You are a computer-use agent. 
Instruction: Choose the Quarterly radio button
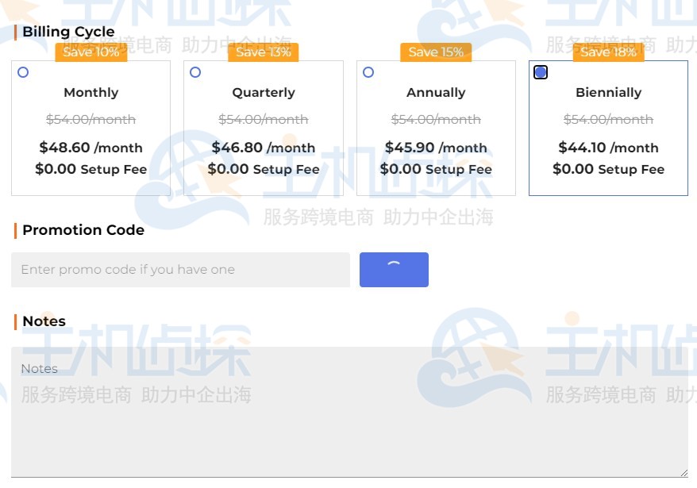click(195, 72)
